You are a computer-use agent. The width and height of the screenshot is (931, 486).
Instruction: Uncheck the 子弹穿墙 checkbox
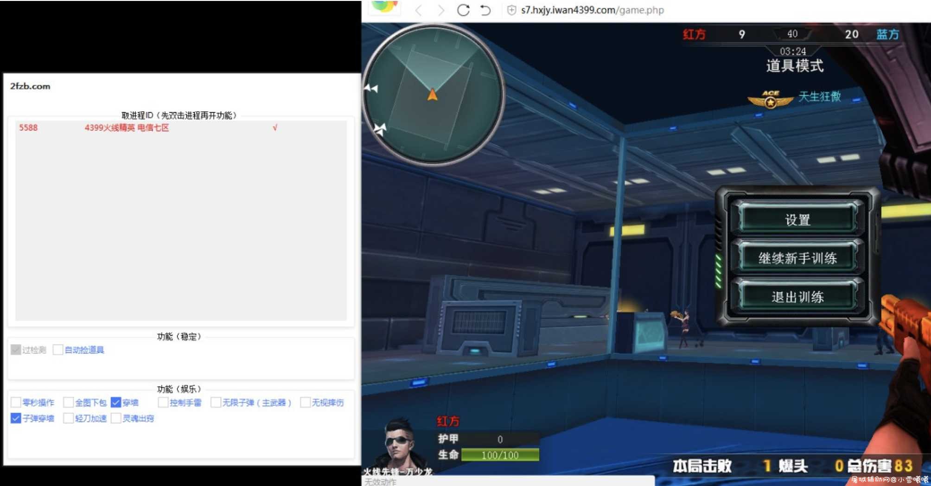coord(16,418)
